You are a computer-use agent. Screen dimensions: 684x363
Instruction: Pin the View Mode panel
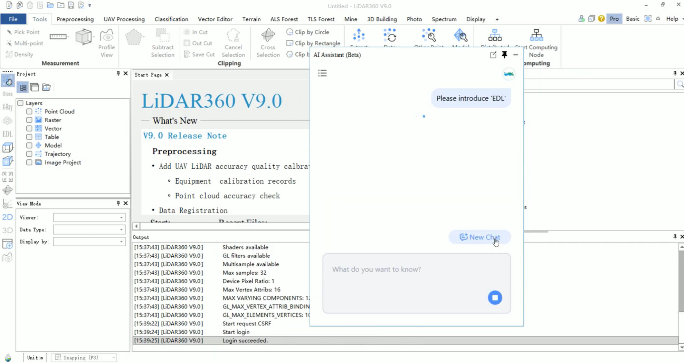click(x=118, y=203)
